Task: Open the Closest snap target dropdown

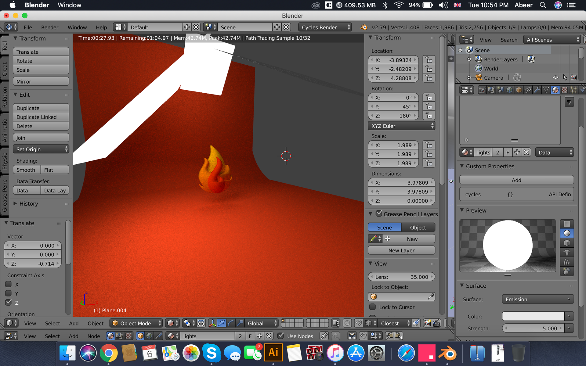Action: pos(395,323)
